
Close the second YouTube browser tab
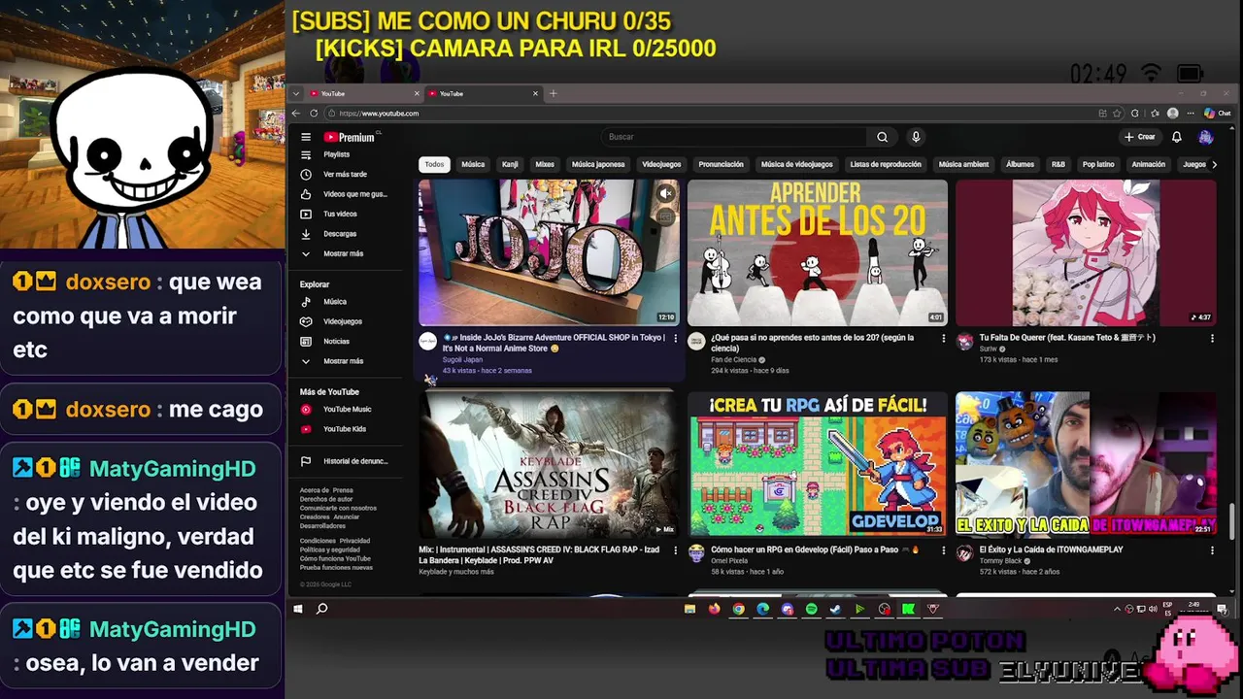coord(535,93)
